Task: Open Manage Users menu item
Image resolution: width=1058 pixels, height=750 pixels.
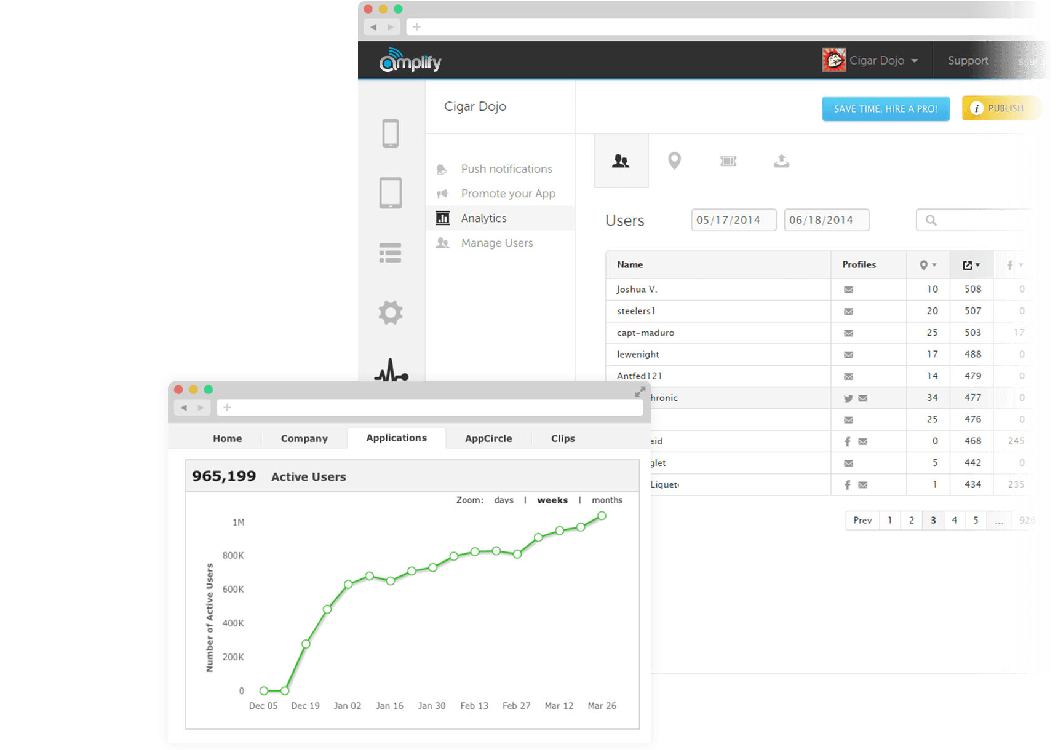Action: point(500,243)
